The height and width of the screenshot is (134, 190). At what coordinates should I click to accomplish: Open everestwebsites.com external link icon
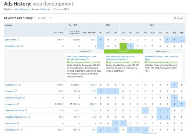(26, 110)
